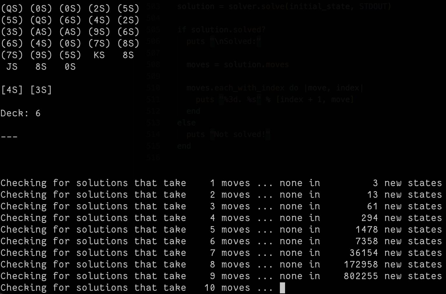Click the uncovered 0S card in last row
The height and width of the screenshot is (294, 446).
click(70, 67)
